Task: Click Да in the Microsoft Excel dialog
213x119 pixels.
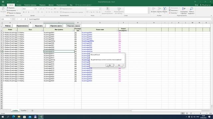Action: click(110, 65)
